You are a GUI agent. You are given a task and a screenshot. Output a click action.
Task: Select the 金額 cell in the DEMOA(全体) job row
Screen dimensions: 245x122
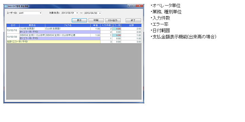131,35
